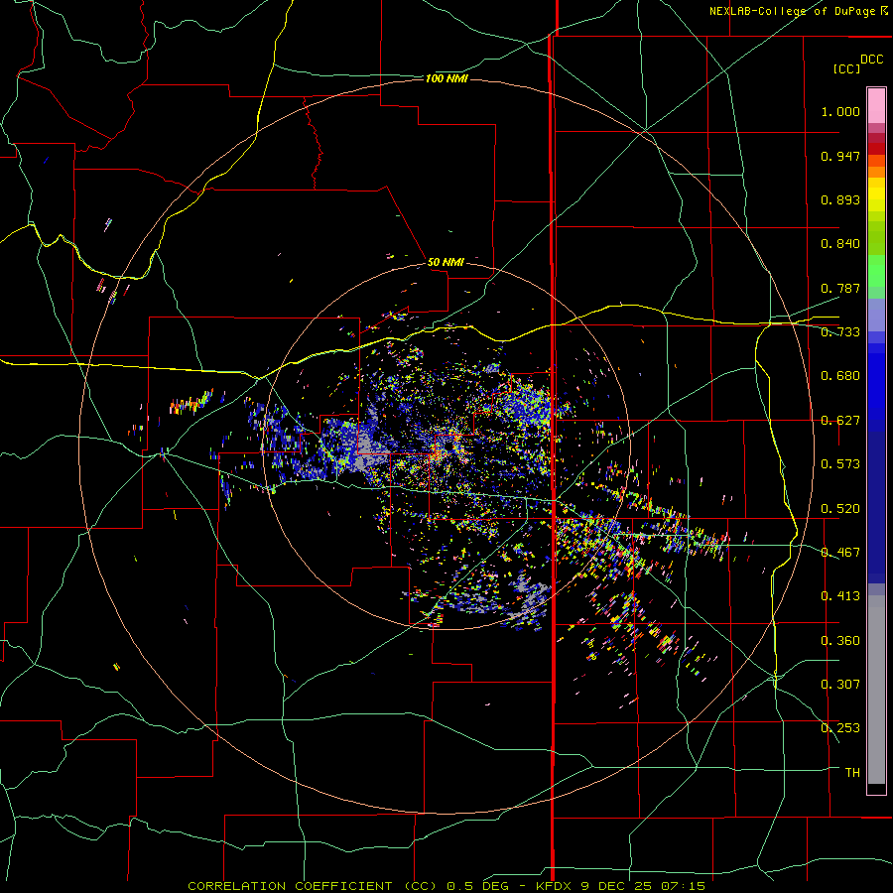
Task: Pick the dark red color band on the scale
Action: tap(876, 148)
